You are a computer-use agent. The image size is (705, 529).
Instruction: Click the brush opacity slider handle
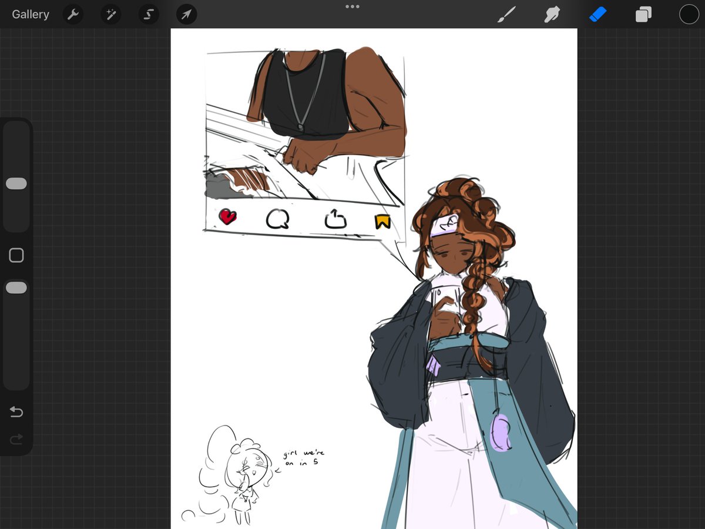tap(16, 287)
